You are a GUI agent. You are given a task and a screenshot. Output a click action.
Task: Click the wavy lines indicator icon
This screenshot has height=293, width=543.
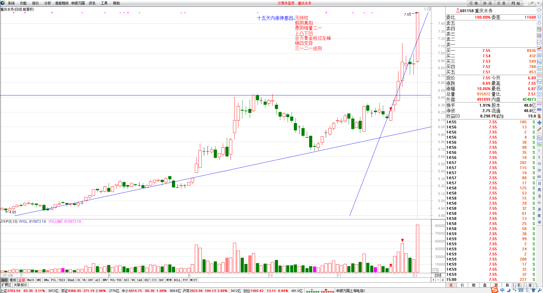(x=539, y=103)
